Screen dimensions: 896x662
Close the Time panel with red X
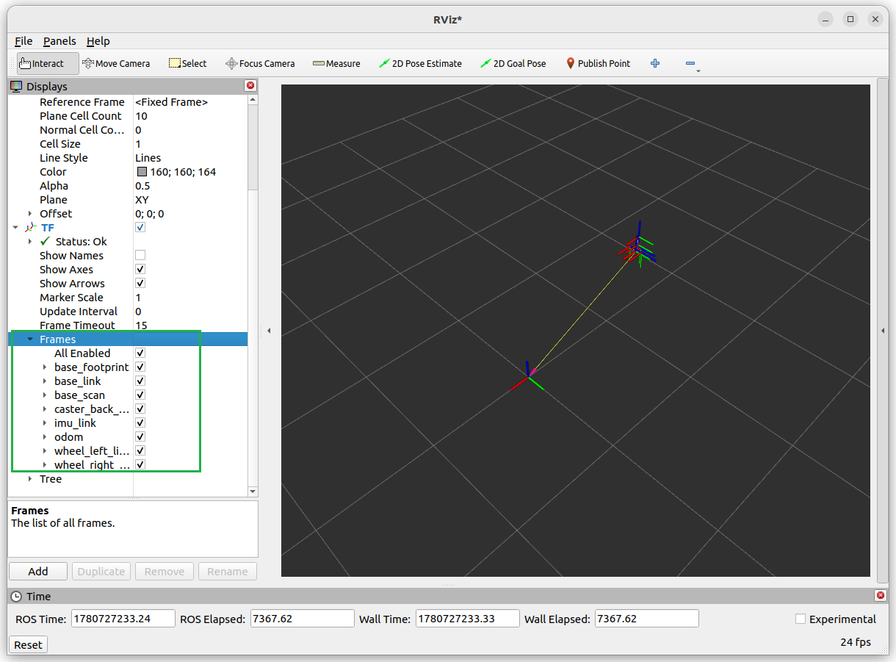881,596
